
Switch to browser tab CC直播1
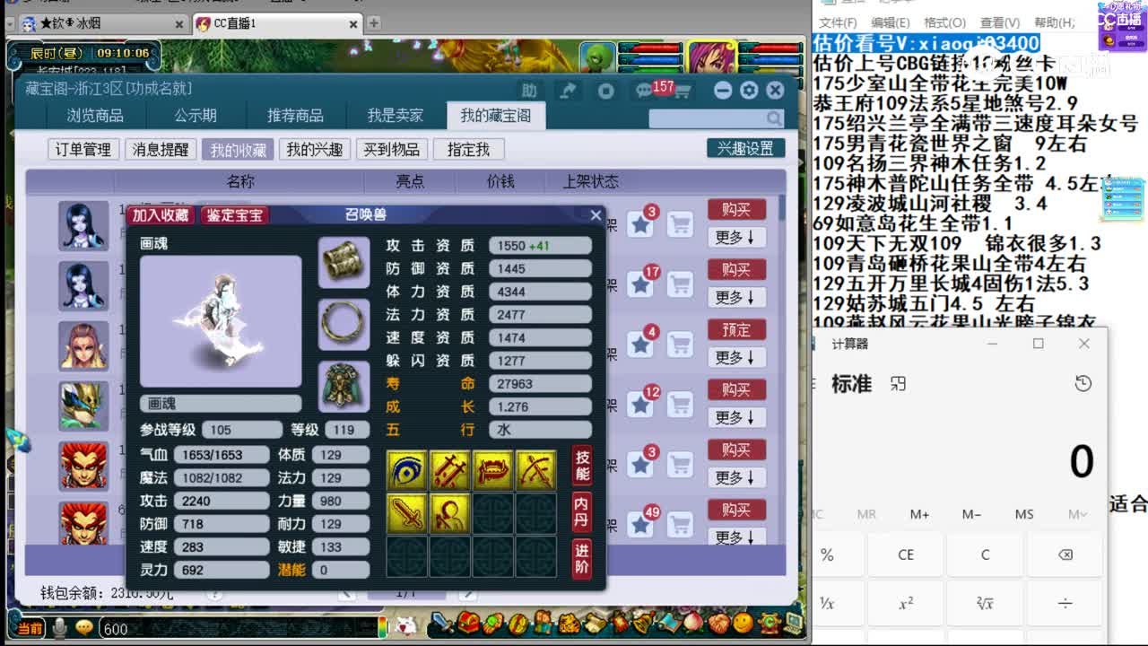(x=279, y=23)
